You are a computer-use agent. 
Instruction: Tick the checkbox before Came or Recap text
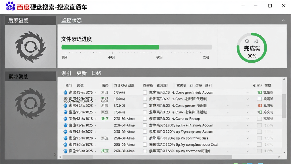point(145,119)
